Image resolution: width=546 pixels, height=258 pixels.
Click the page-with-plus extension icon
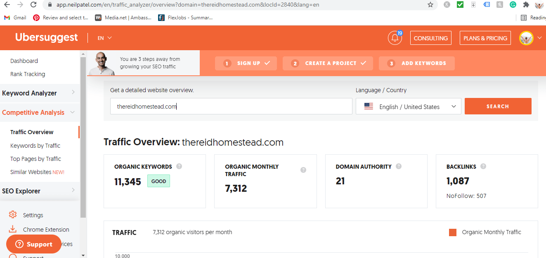pyautogui.click(x=473, y=5)
